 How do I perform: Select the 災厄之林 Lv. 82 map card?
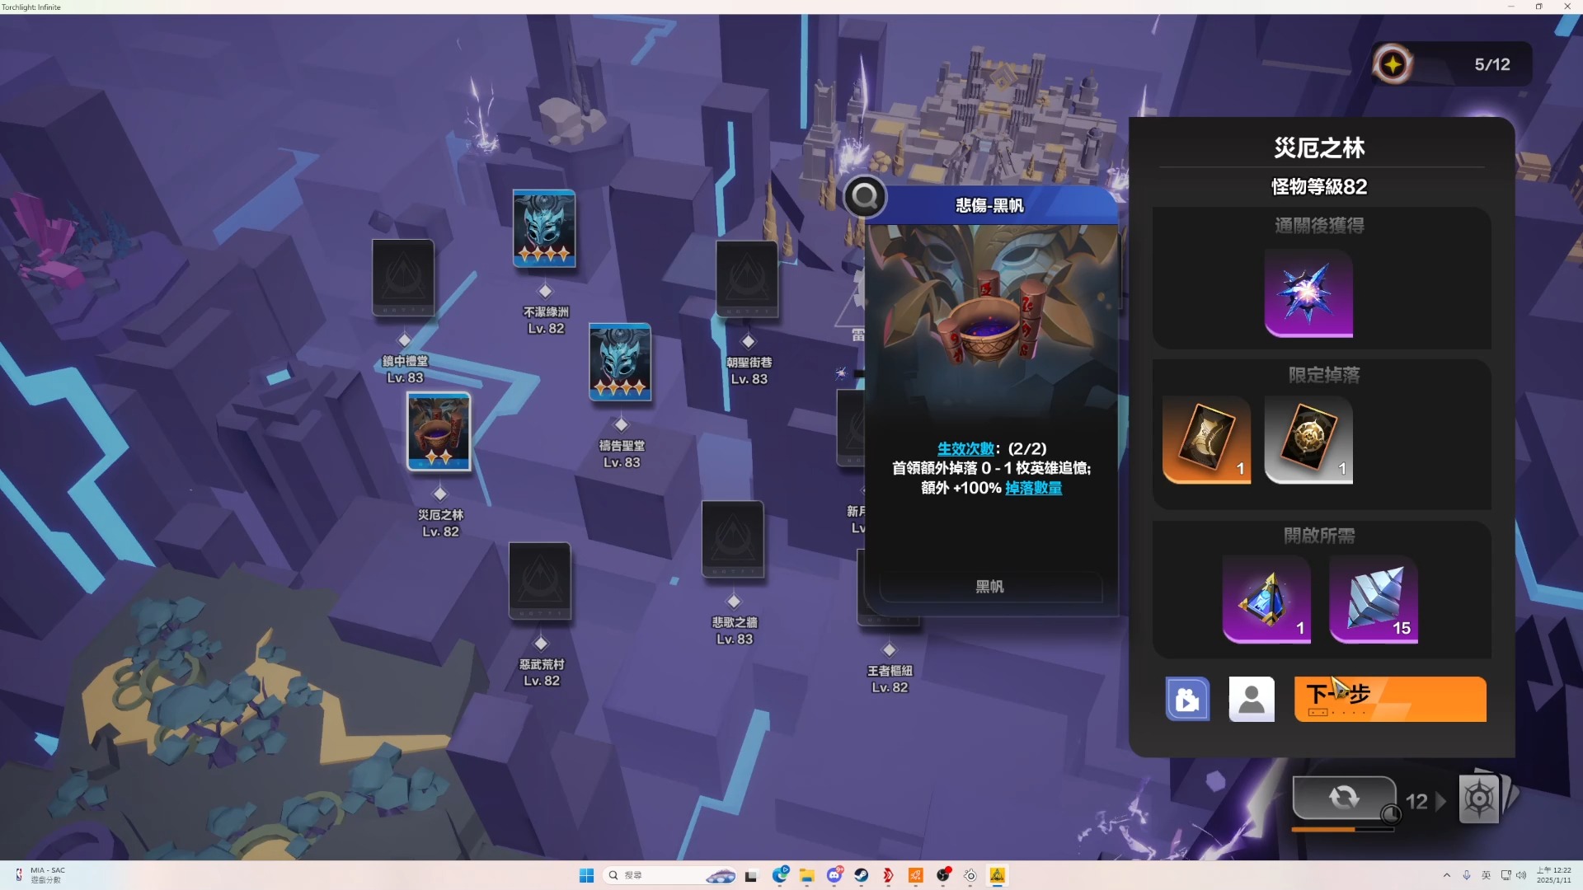click(439, 431)
